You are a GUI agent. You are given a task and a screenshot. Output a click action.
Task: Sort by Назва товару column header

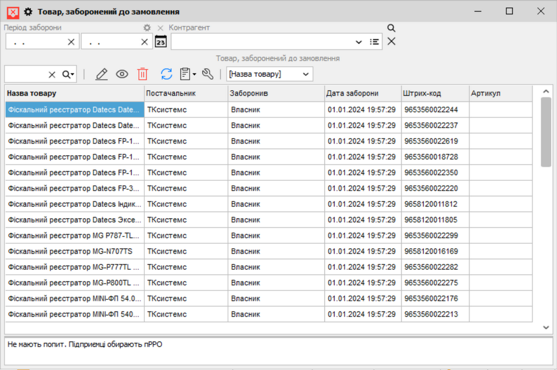click(75, 93)
